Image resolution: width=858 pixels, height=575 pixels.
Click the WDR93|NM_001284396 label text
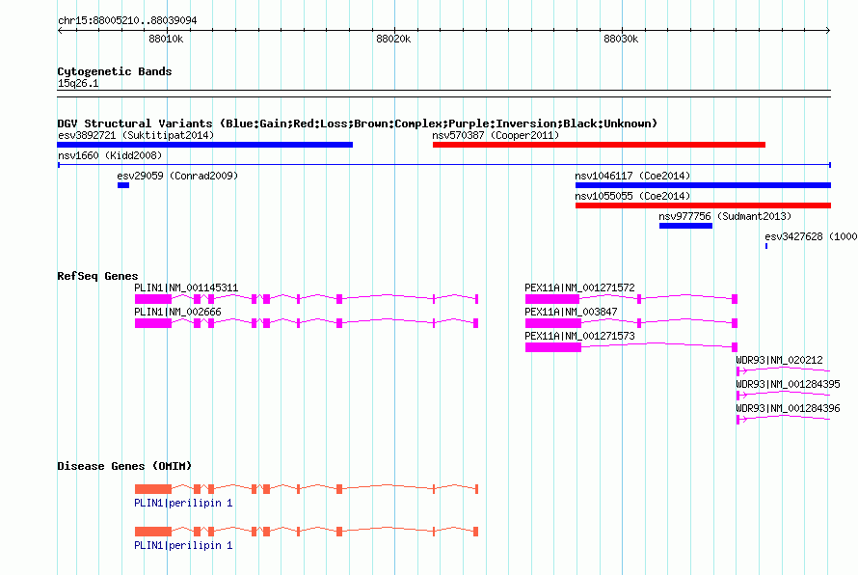tap(788, 408)
